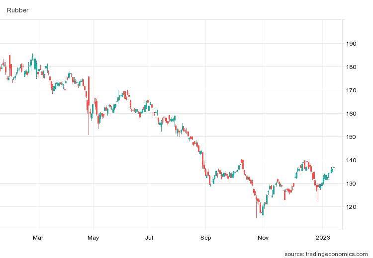Open the tradingeconomics.com source link
This screenshot has width=373, height=258.
click(327, 254)
